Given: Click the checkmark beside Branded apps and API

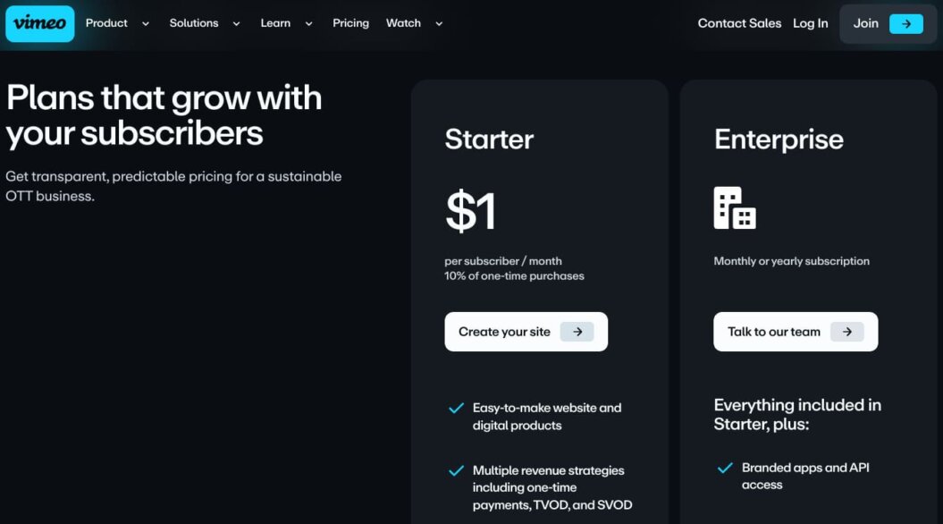Looking at the screenshot, I should point(726,467).
